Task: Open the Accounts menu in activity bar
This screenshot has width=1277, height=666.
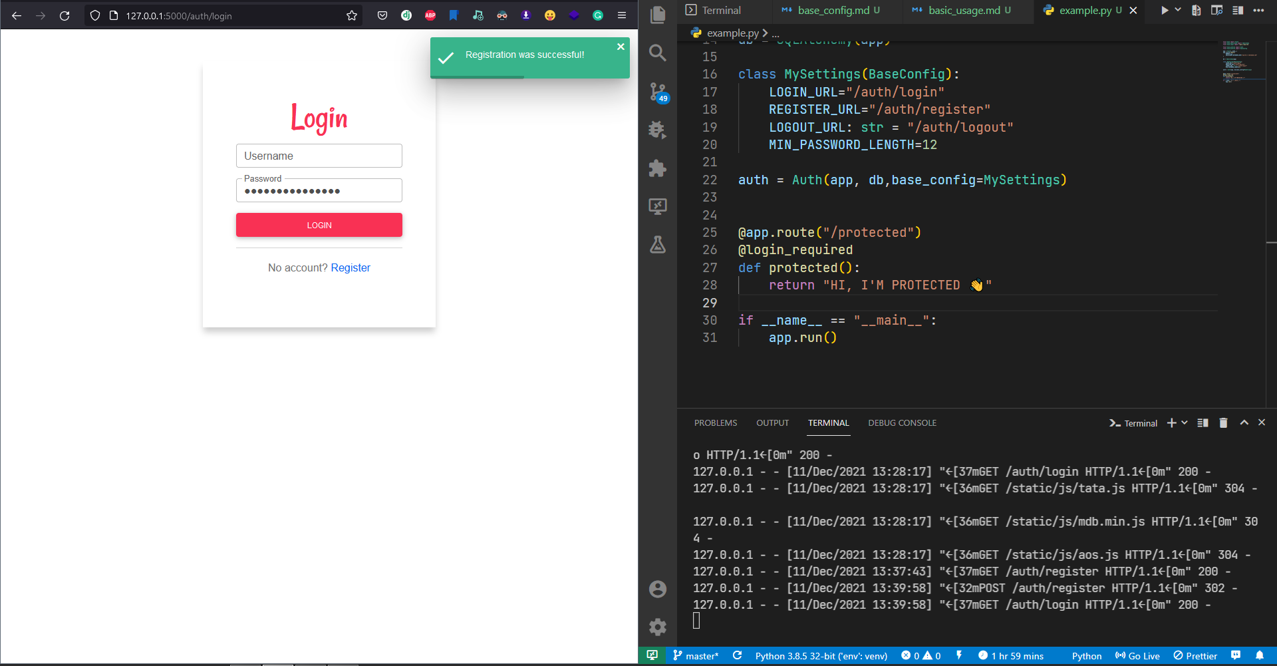Action: (658, 589)
